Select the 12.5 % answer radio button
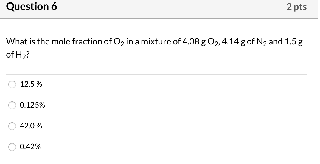The image size is (320, 164). tap(12, 84)
